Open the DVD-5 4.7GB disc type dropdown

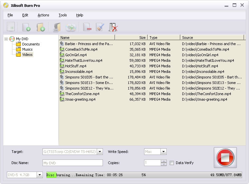40,175
